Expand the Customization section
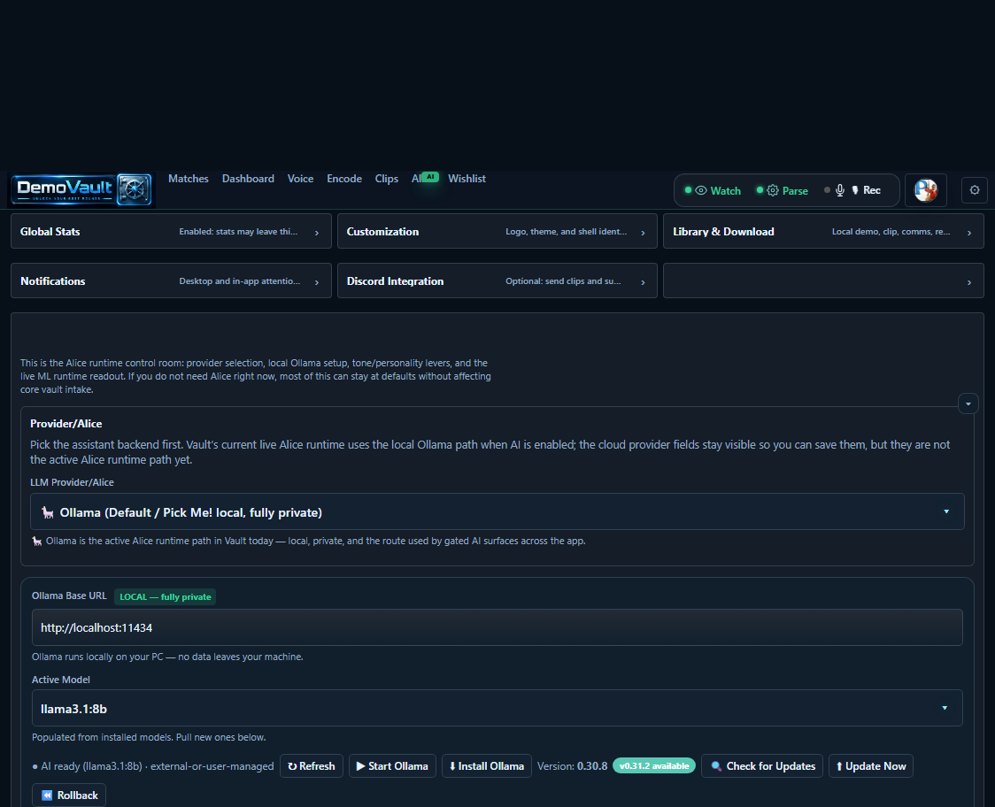Viewport: 995px width, 807px height. (x=497, y=231)
